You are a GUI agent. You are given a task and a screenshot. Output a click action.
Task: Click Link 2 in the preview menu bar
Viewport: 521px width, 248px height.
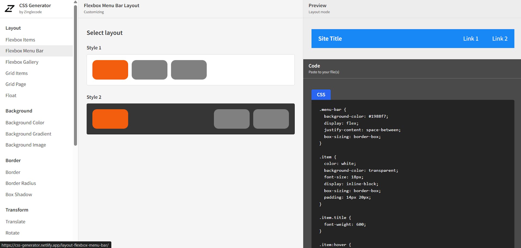[500, 38]
